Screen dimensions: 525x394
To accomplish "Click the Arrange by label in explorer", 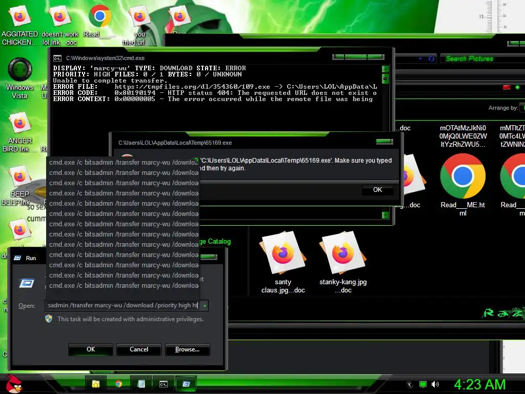I will pos(503,108).
